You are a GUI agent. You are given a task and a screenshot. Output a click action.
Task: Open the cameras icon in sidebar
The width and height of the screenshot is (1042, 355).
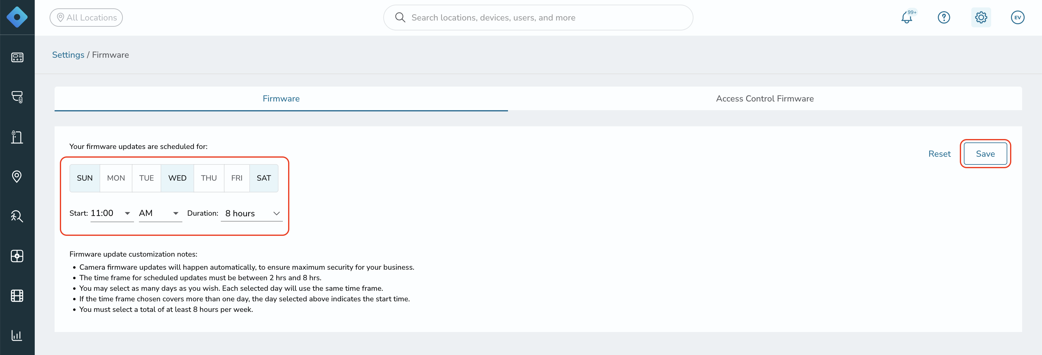pos(17,97)
